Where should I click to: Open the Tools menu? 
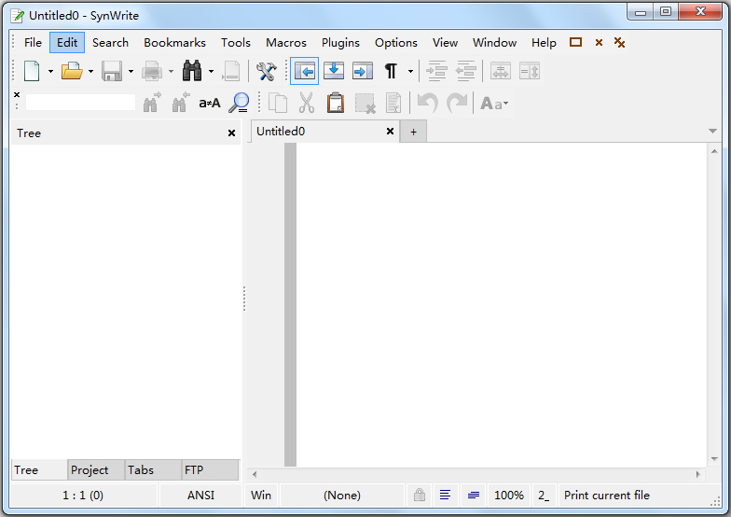(235, 43)
